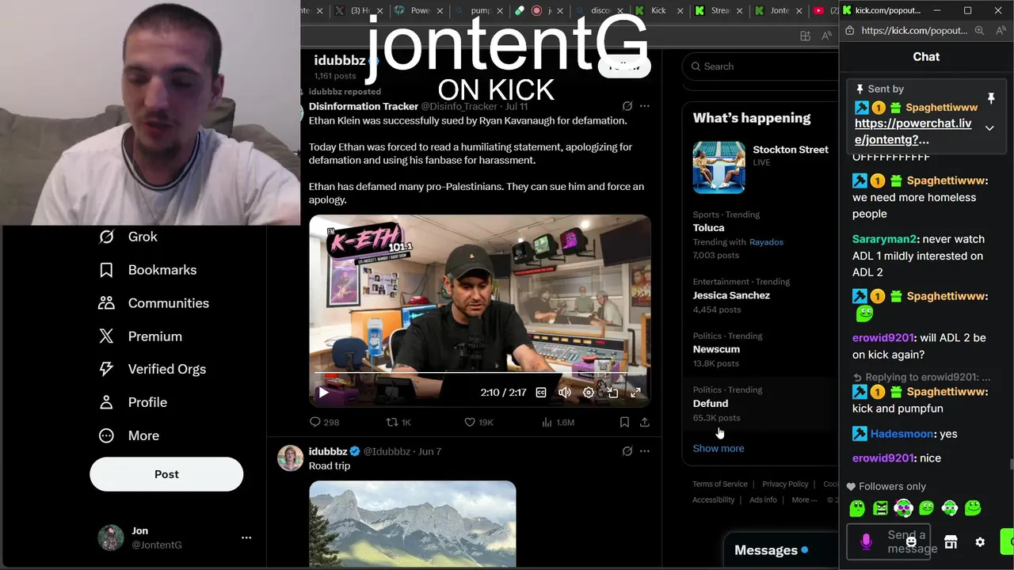Open Profile from the sidebar

coord(132,402)
